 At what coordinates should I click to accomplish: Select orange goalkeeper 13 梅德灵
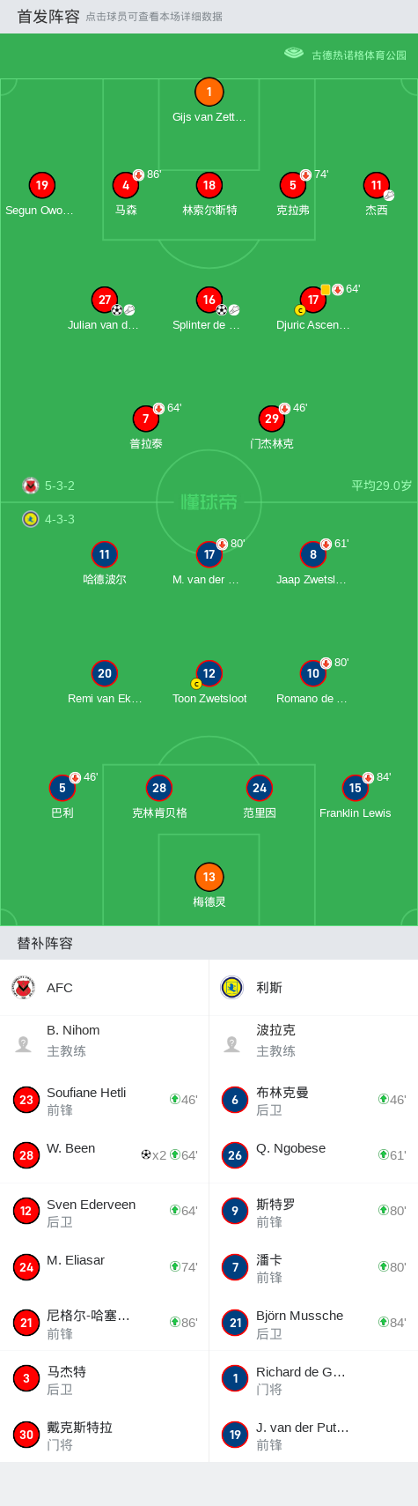coord(209,877)
